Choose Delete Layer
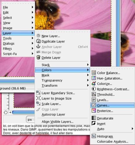This screenshot has height=145, width=135. tap(63, 57)
